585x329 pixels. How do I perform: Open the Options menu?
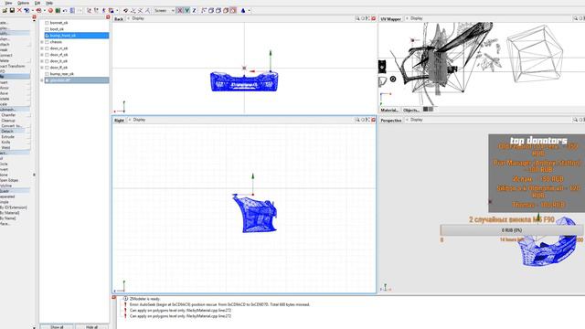(x=23, y=3)
